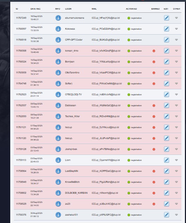Open edit for zasheka101
Image resolution: width=186 pixels, height=223 pixels.
(167, 215)
